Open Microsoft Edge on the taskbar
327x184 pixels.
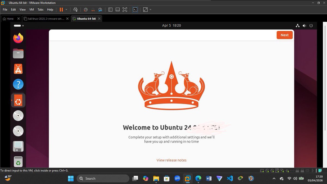tap(198, 179)
